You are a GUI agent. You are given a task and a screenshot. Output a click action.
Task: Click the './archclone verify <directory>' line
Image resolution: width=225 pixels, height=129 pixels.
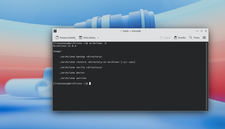(80, 67)
